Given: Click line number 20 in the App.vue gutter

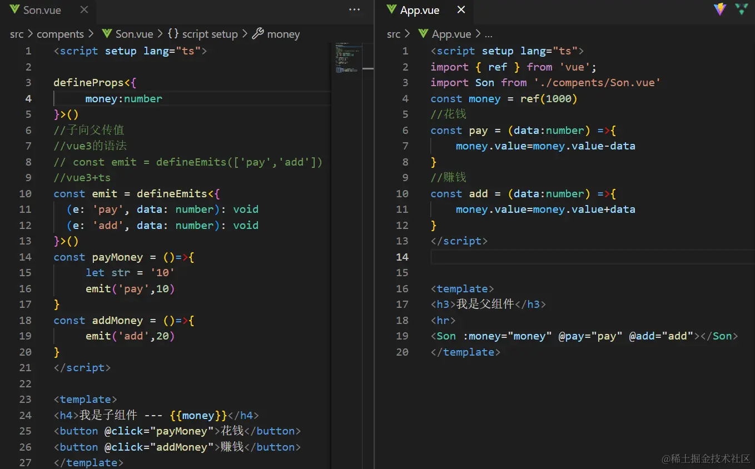Looking at the screenshot, I should (x=402, y=352).
